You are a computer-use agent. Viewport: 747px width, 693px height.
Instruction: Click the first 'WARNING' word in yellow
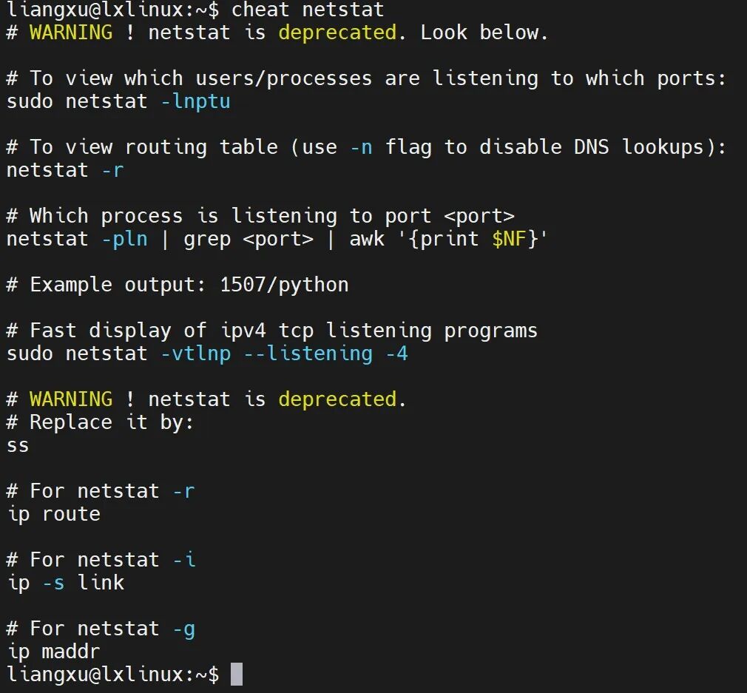point(71,33)
